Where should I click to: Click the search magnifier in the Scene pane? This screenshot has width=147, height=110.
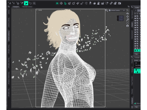click(x=136, y=10)
